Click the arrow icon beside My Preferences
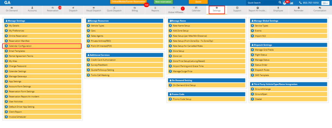Viewport: 332px width, 128px height. point(6,31)
